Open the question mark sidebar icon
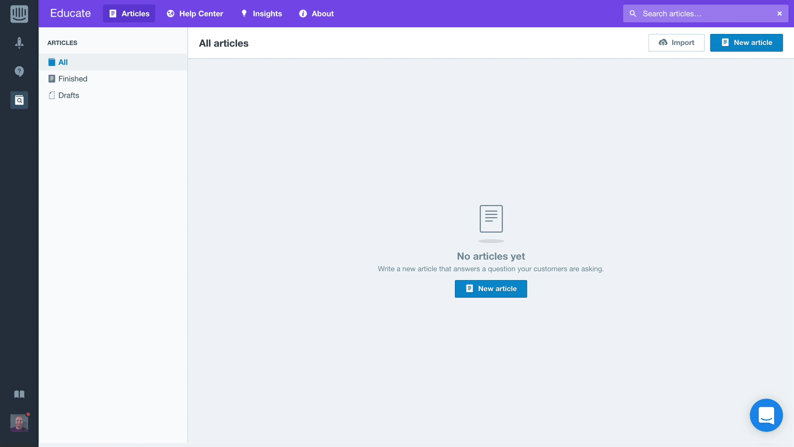The width and height of the screenshot is (794, 447). (19, 72)
